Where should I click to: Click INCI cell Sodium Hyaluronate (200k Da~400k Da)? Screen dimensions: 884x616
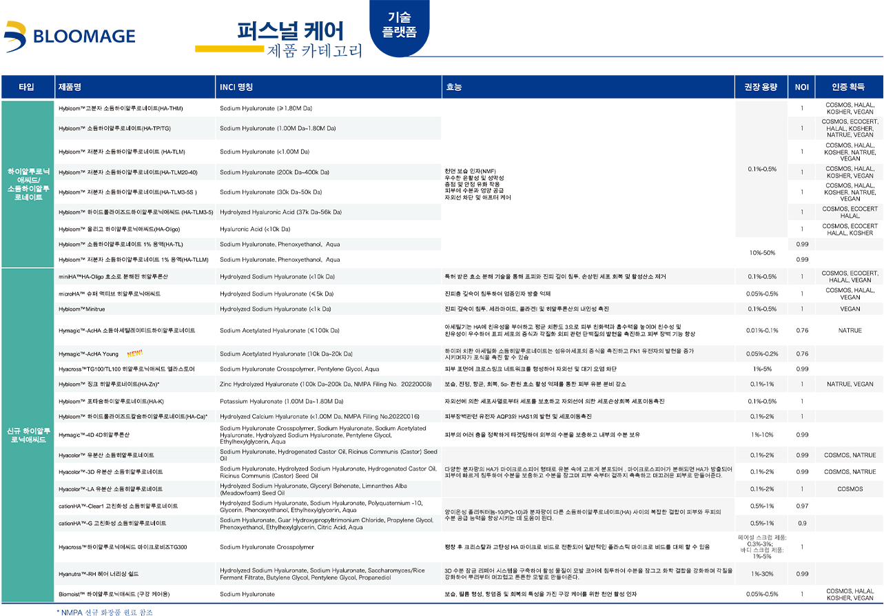pos(274,172)
